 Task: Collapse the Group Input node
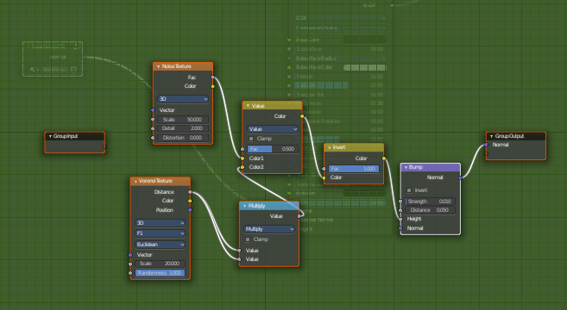click(50, 136)
